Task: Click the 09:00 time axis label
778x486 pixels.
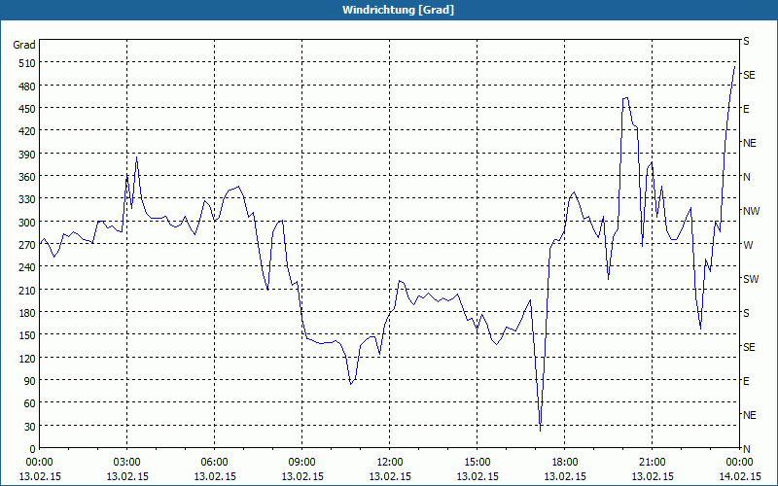Action: pyautogui.click(x=301, y=463)
